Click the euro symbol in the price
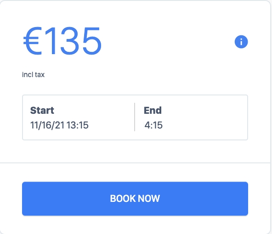This screenshot has width=272, height=234. (x=33, y=41)
